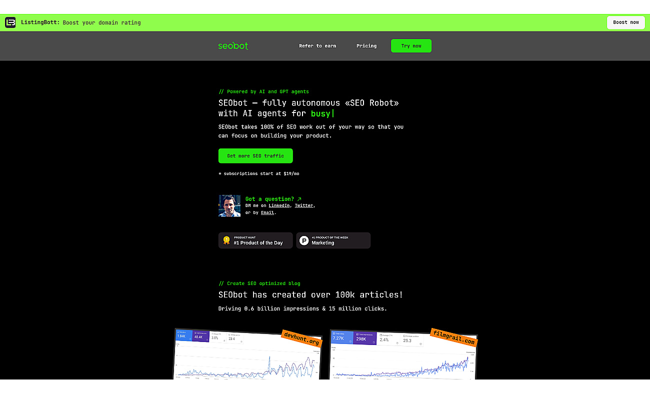The image size is (650, 394).
Task: Open the devhunt.org analytics screenshot
Action: point(248,354)
